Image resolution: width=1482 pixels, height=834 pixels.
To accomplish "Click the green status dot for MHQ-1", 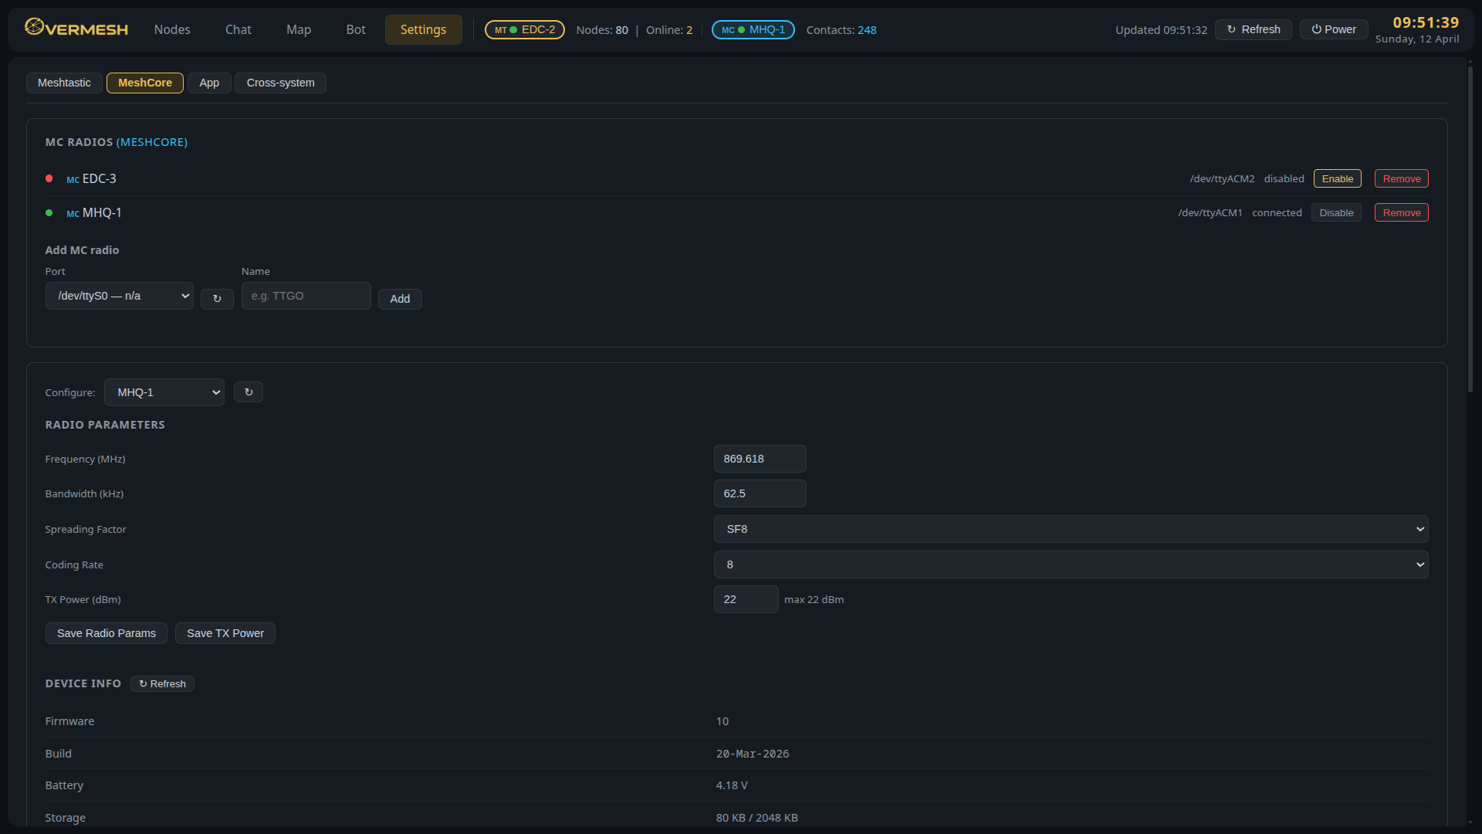I will click(49, 212).
